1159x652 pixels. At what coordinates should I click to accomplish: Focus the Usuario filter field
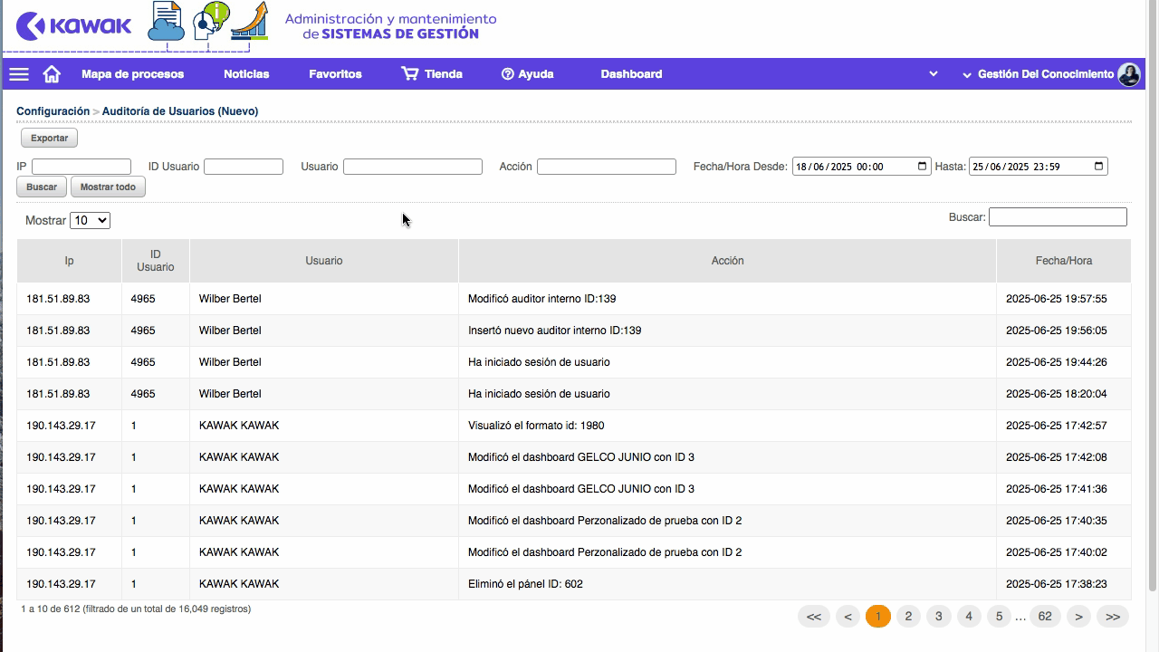click(413, 167)
